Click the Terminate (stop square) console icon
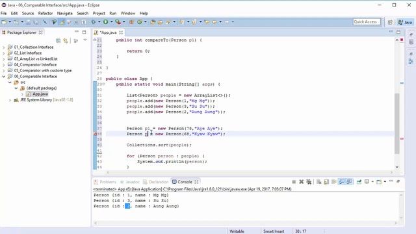 click(x=294, y=182)
